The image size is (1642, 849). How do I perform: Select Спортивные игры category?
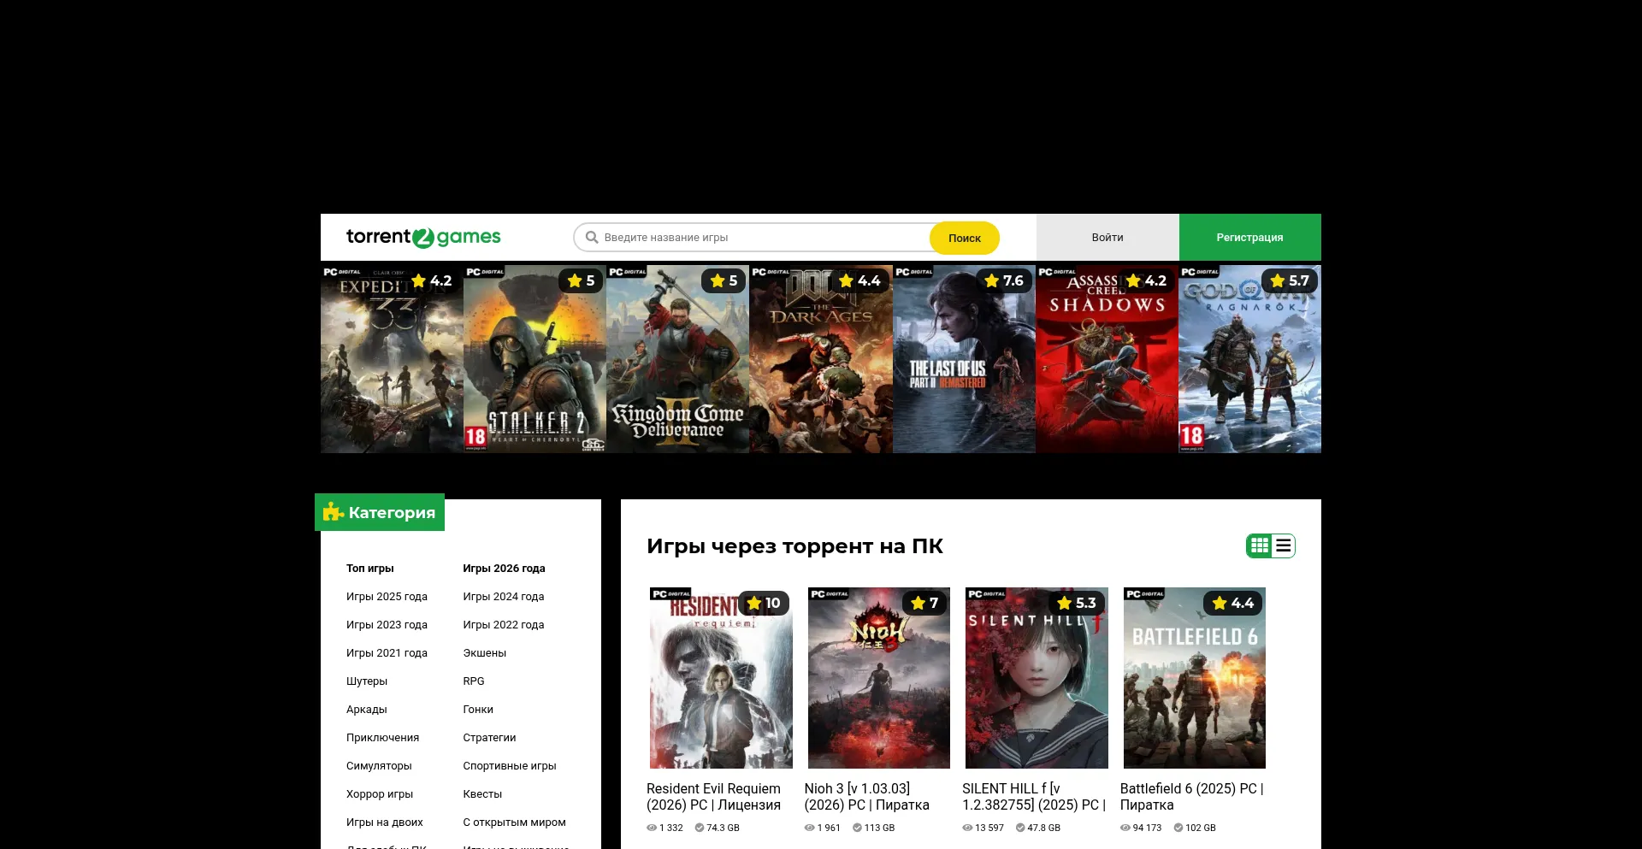pos(510,766)
